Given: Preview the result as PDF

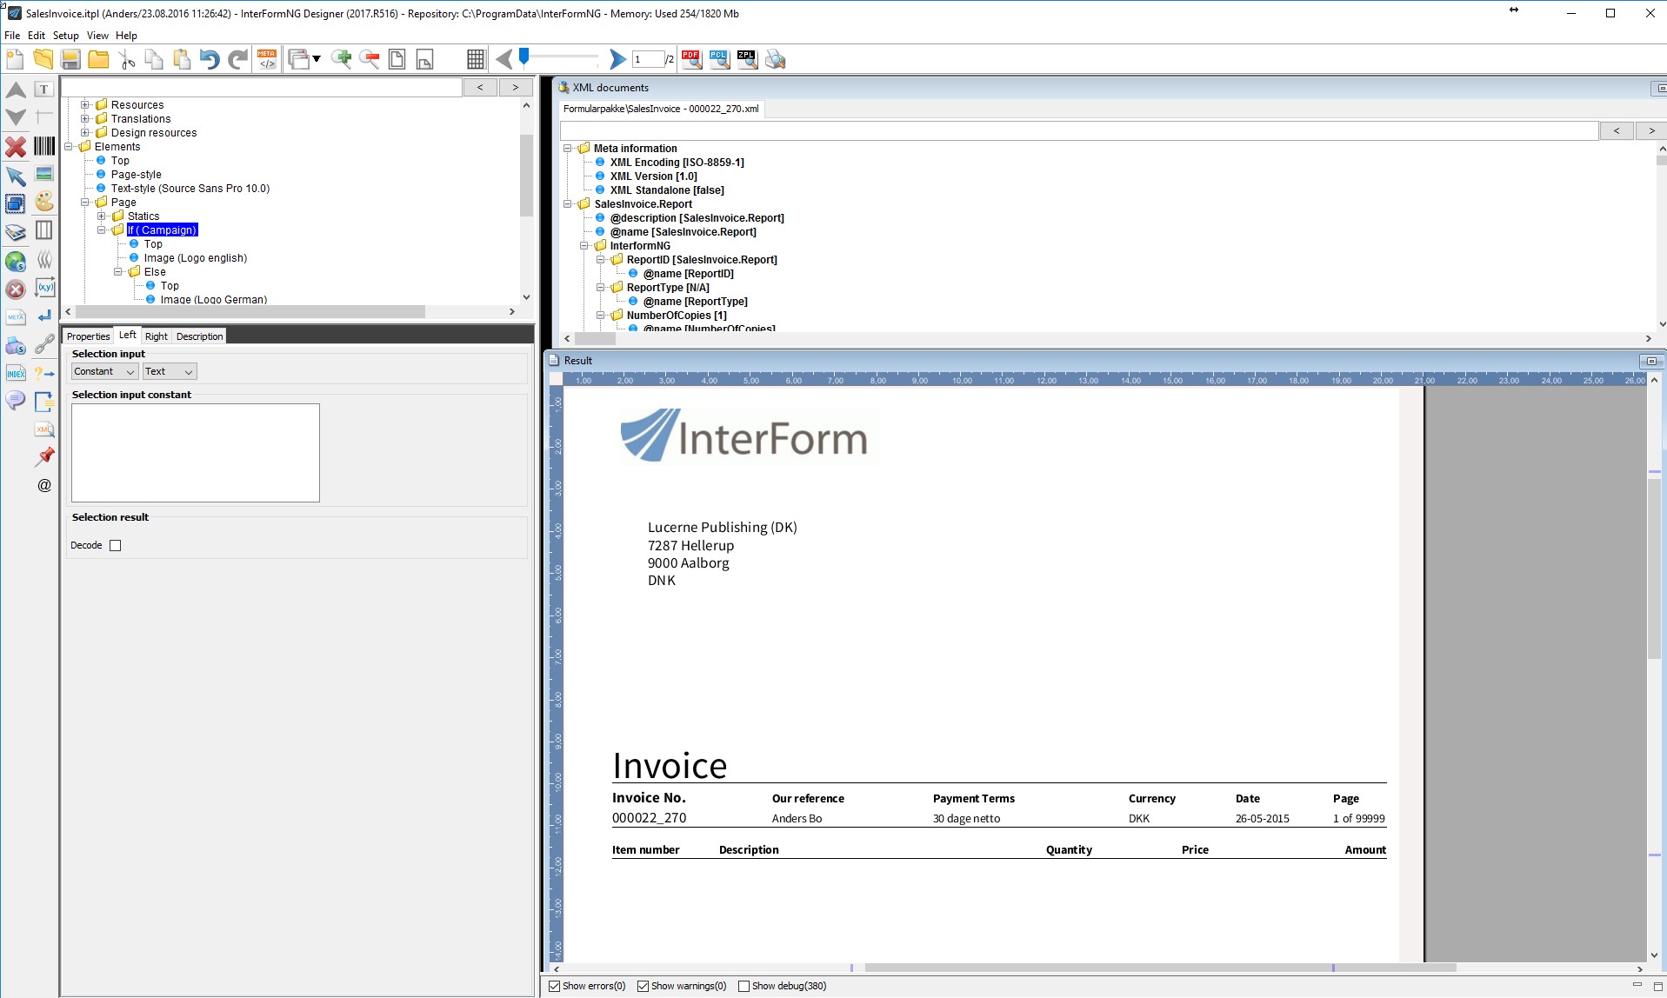Looking at the screenshot, I should pos(691,59).
